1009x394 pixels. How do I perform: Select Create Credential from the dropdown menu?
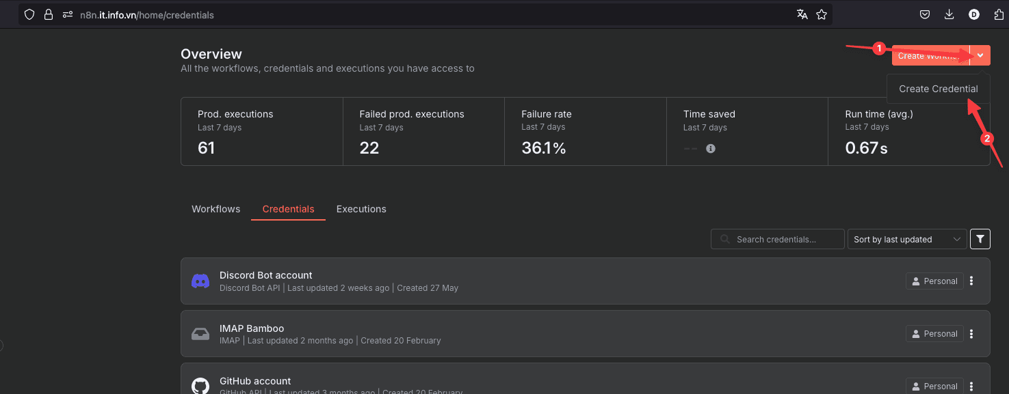tap(938, 89)
